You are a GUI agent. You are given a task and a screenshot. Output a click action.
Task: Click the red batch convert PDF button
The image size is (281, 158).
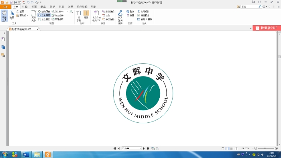pyautogui.click(x=267, y=28)
